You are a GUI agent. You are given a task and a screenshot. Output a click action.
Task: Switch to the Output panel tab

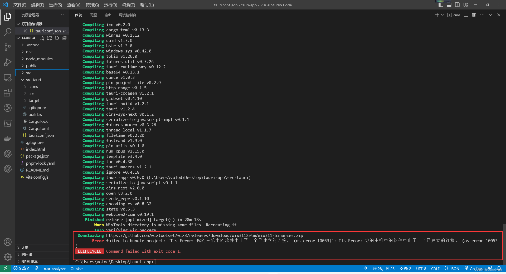coord(108,15)
